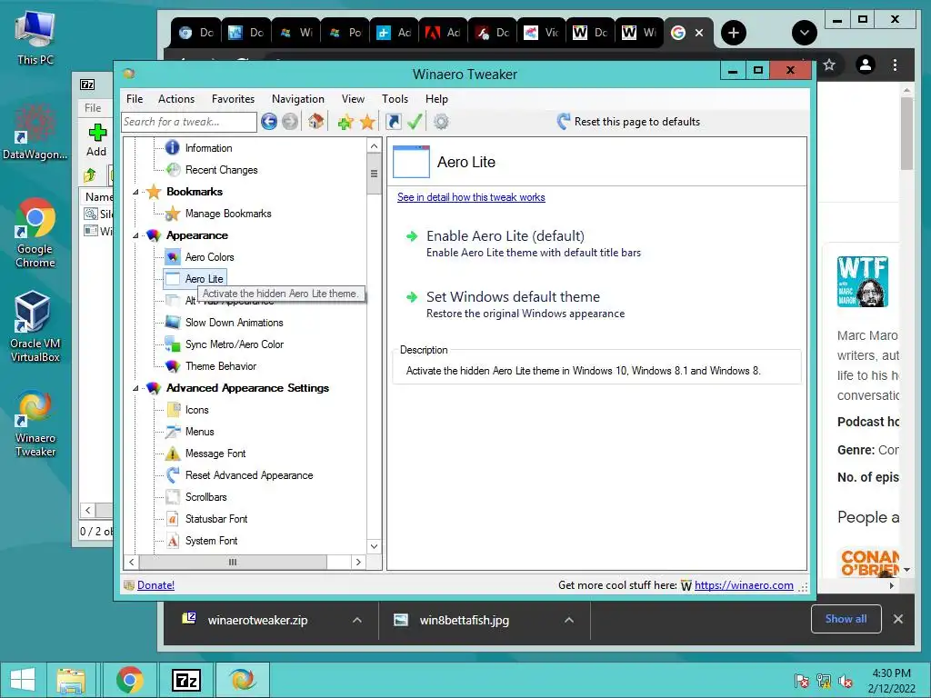Click the grey forward navigation arrow
Image resolution: width=931 pixels, height=698 pixels.
click(290, 122)
